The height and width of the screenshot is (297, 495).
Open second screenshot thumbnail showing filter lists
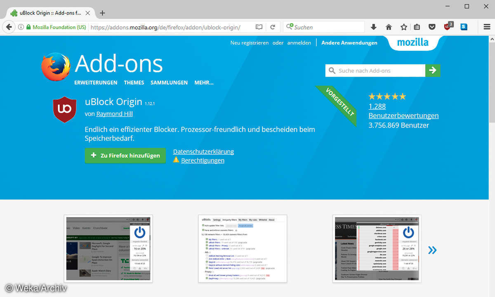tap(243, 249)
